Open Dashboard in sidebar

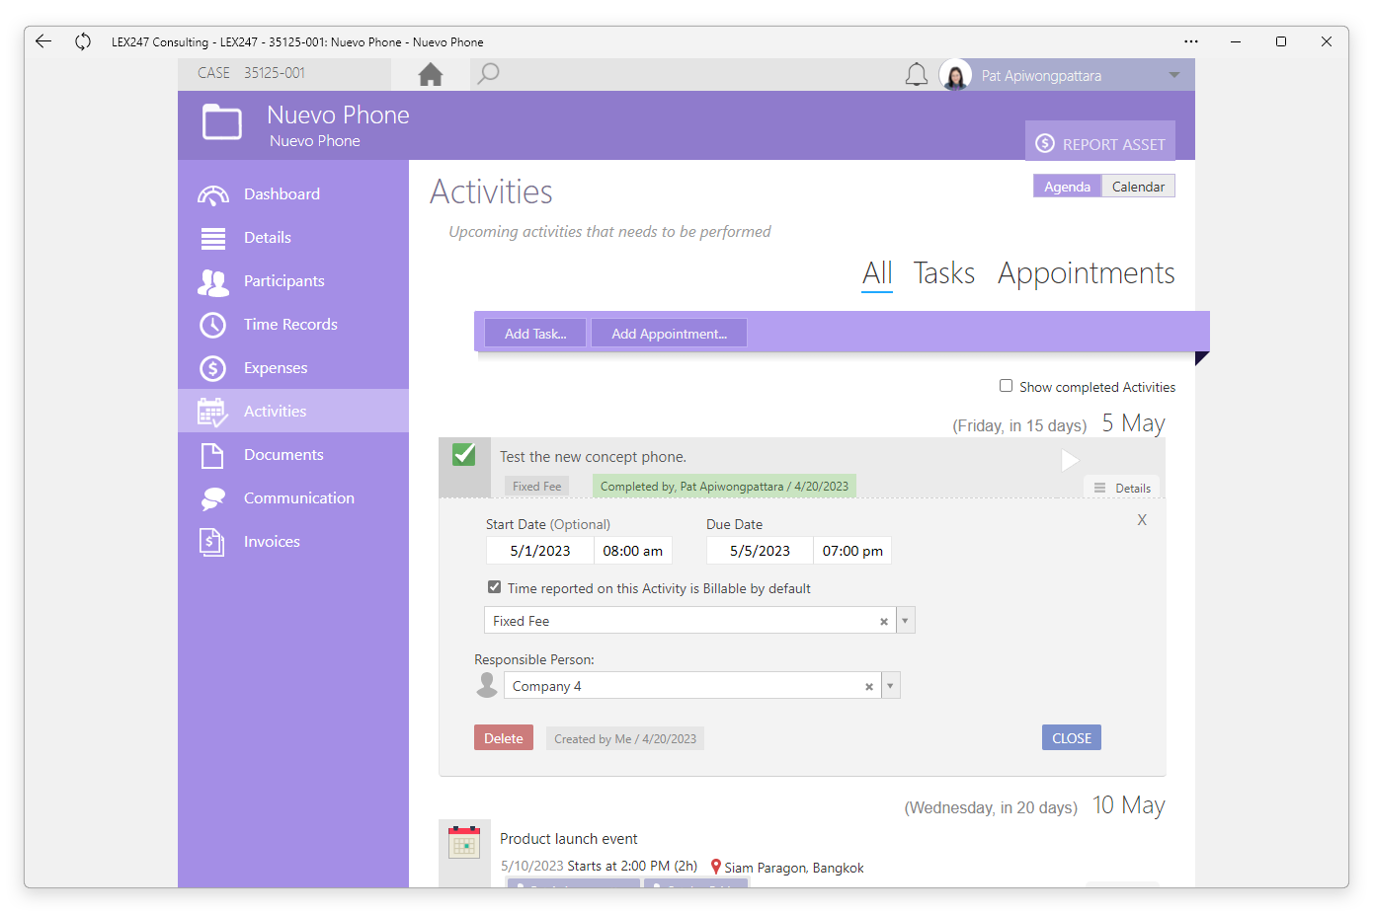tap(293, 194)
